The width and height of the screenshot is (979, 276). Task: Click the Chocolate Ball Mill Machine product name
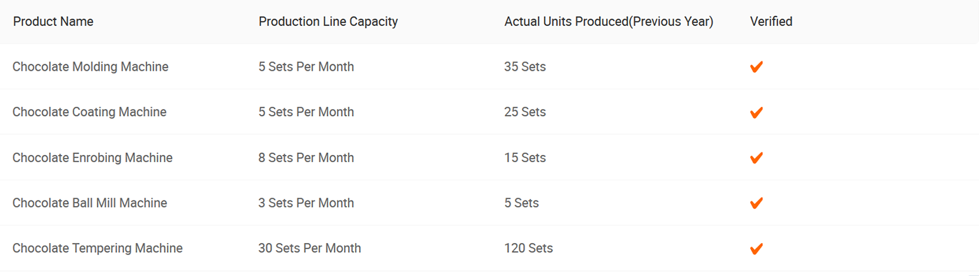coord(90,203)
